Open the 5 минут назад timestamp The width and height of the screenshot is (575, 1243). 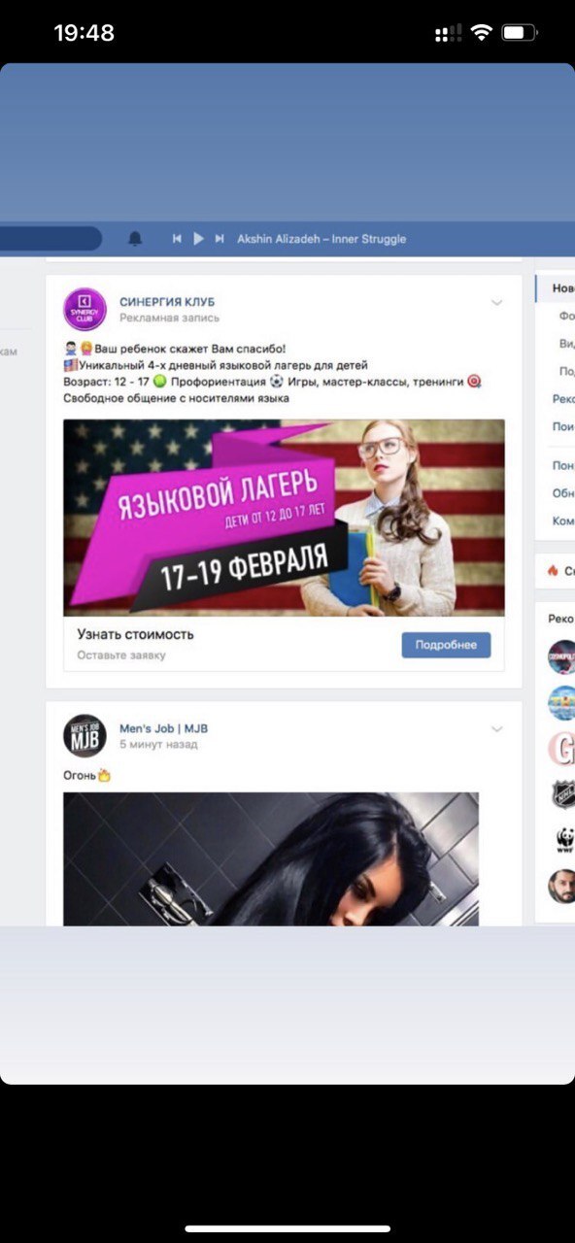coord(158,745)
